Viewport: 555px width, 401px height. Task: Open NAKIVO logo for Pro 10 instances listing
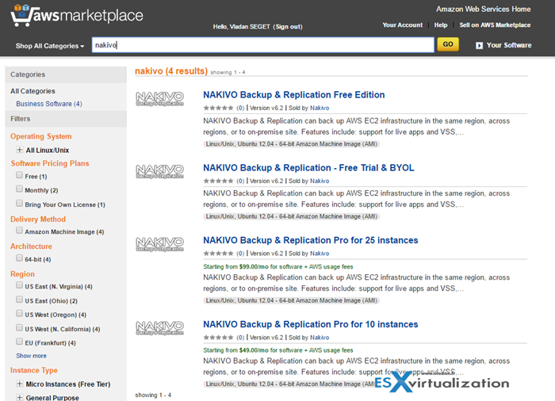[x=159, y=328]
